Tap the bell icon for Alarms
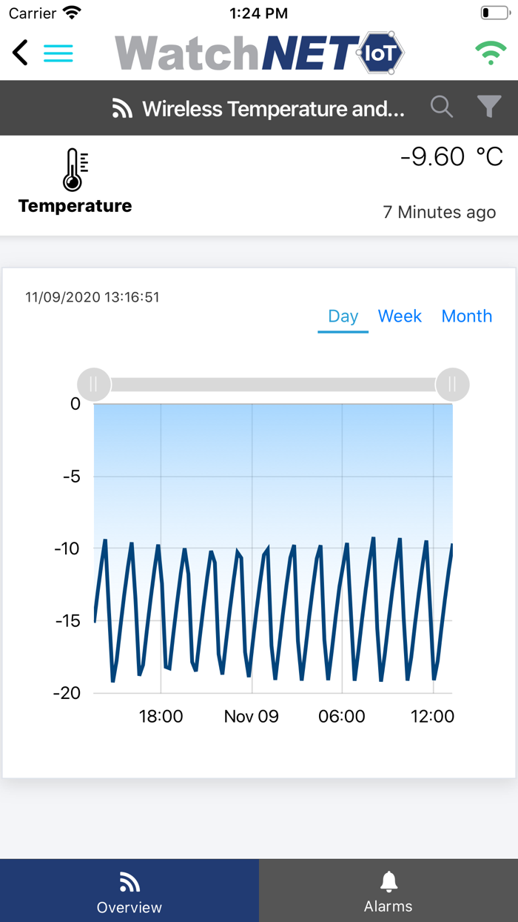 click(x=388, y=882)
